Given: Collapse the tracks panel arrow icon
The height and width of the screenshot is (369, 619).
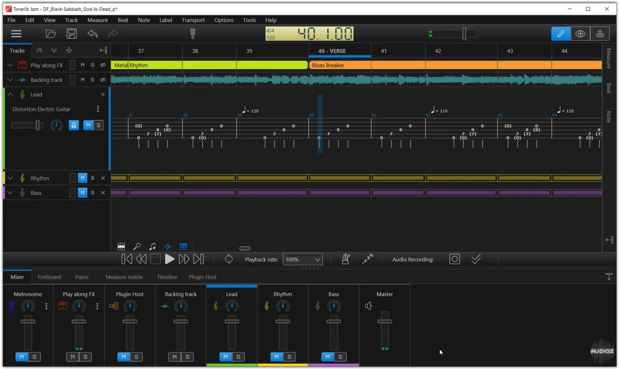Looking at the screenshot, I should tap(103, 51).
